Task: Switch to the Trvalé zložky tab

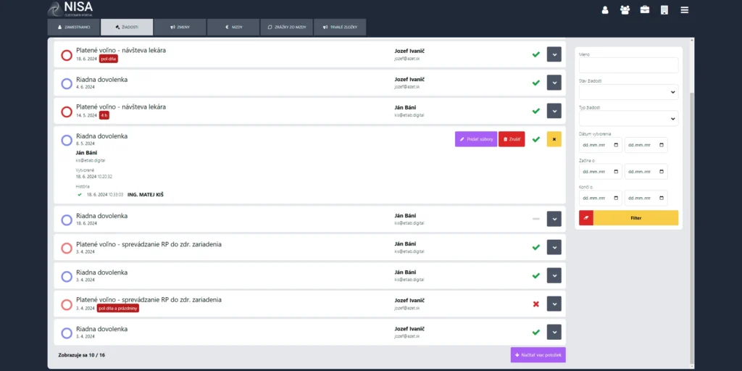Action: click(x=340, y=28)
